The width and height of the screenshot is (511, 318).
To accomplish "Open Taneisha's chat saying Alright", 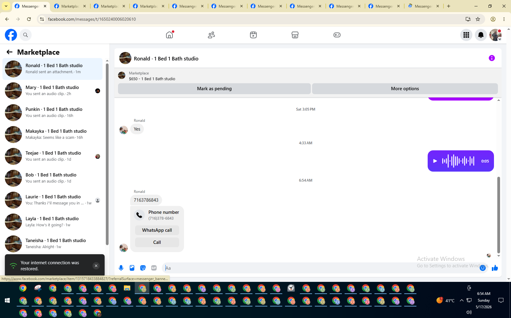I will tap(52, 244).
